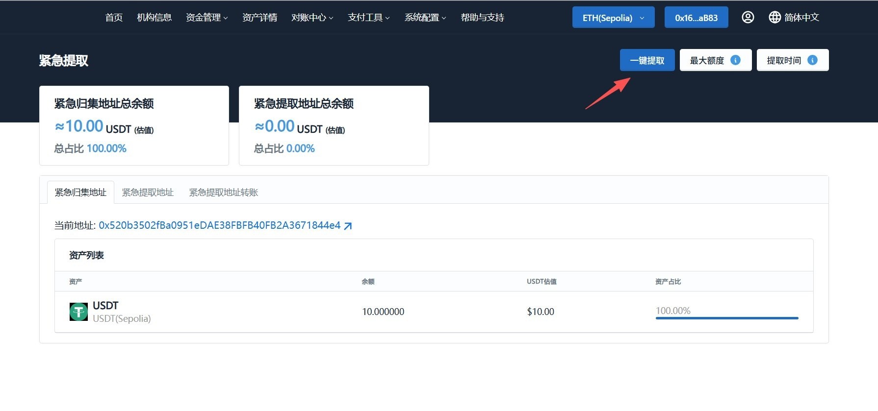Click the USDT(Sepolia) asset name

point(122,319)
